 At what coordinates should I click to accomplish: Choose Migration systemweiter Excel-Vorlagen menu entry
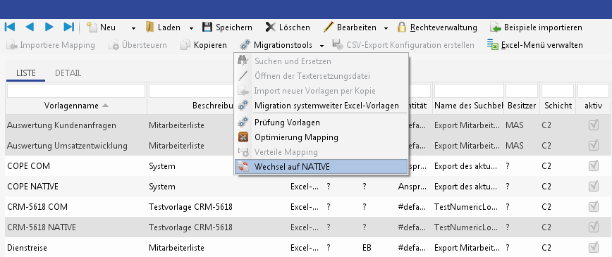[321, 106]
